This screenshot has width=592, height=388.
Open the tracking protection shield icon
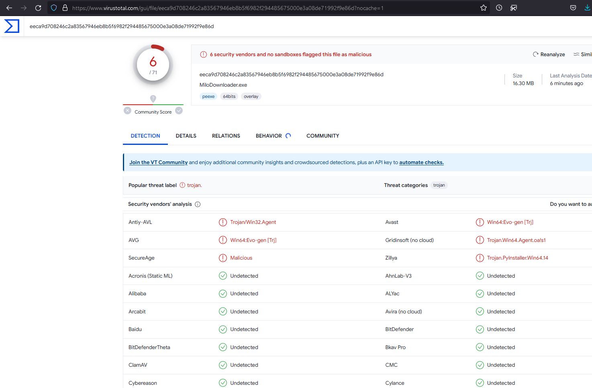(x=54, y=8)
